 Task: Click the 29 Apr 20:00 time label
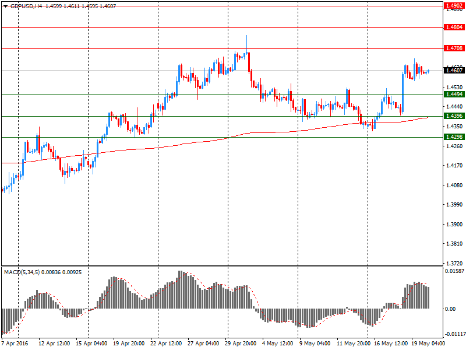pos(241,344)
